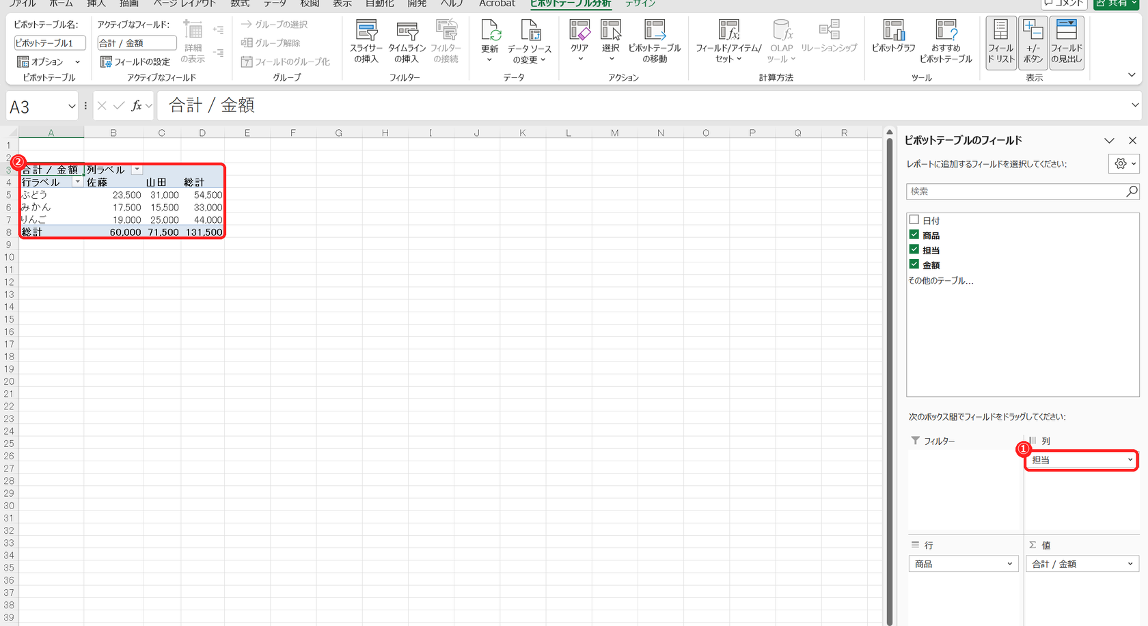Open フィールドの設定 field settings
The width and height of the screenshot is (1148, 626).
point(135,62)
